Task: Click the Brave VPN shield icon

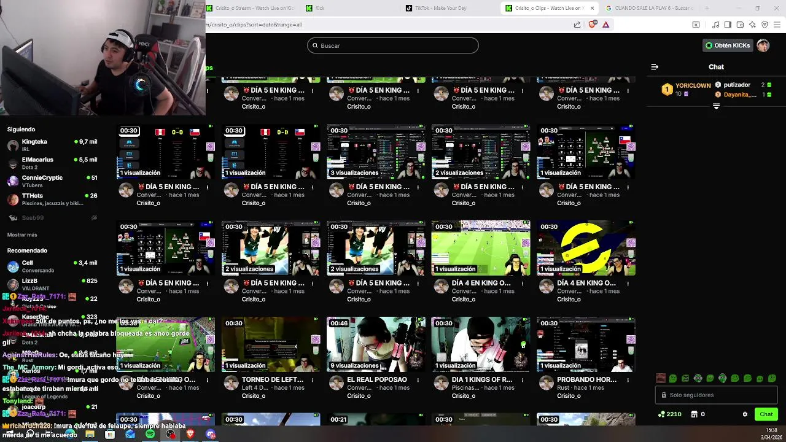Action: pyautogui.click(x=765, y=25)
